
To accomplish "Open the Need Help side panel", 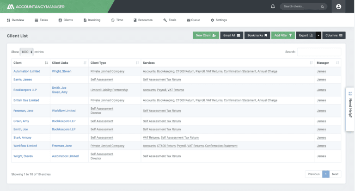I will [350, 109].
